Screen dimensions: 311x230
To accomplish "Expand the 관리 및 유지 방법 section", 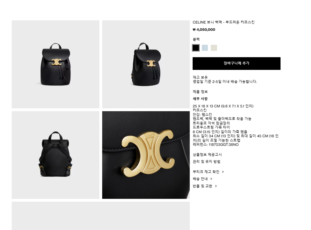I will click(x=207, y=162).
